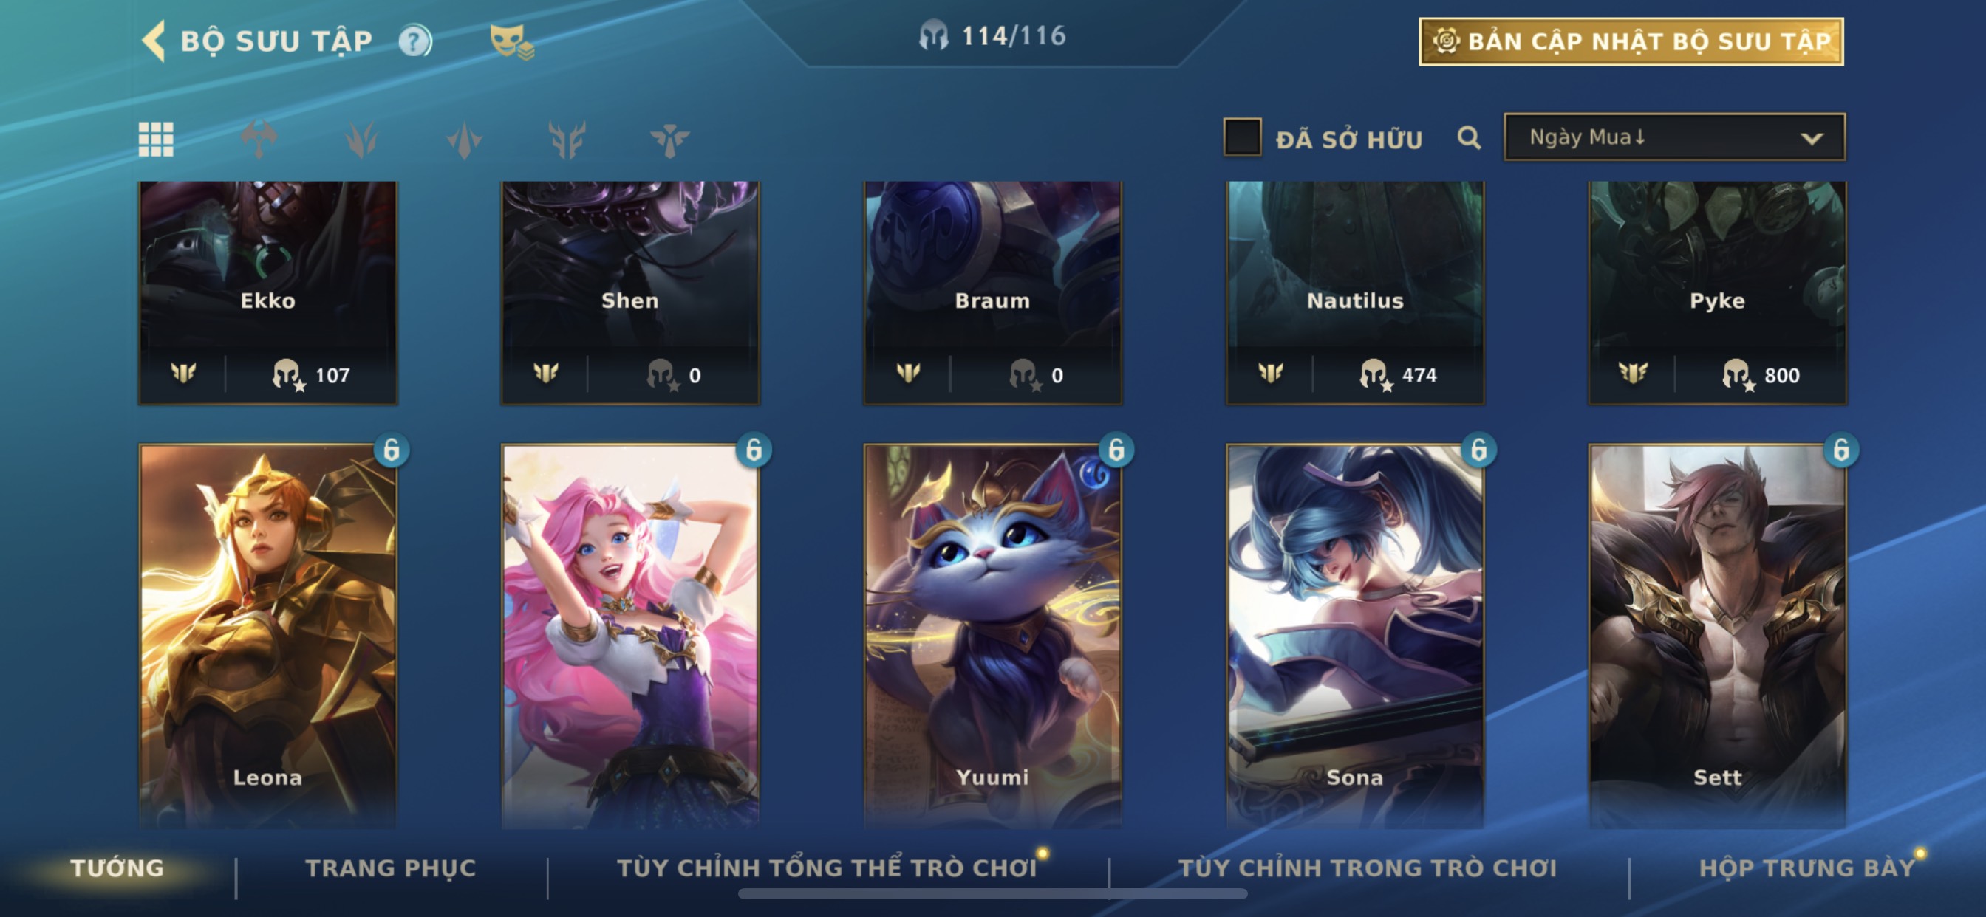Screen dimensions: 1986x917
Task: Tap the lock badge on Yuumi's card
Action: click(1116, 450)
